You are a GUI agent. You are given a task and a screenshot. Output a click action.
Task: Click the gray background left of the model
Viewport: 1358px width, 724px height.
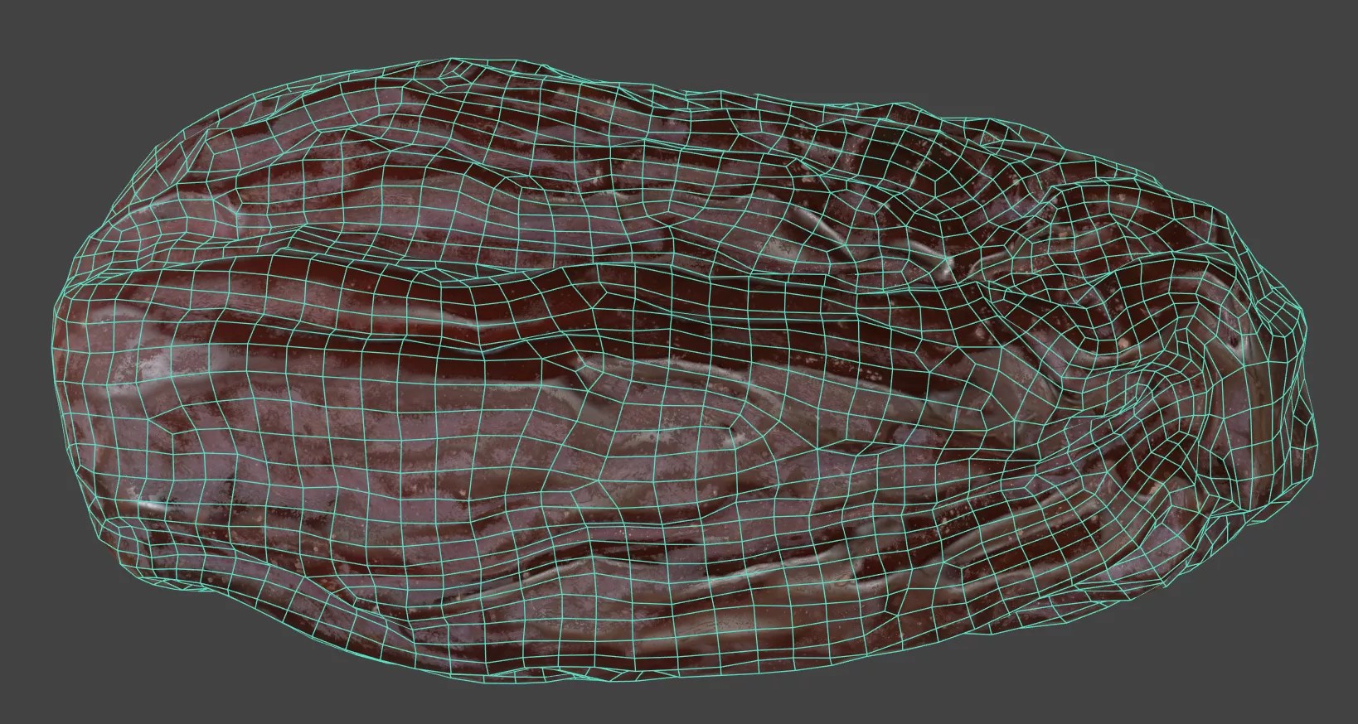tap(25, 356)
